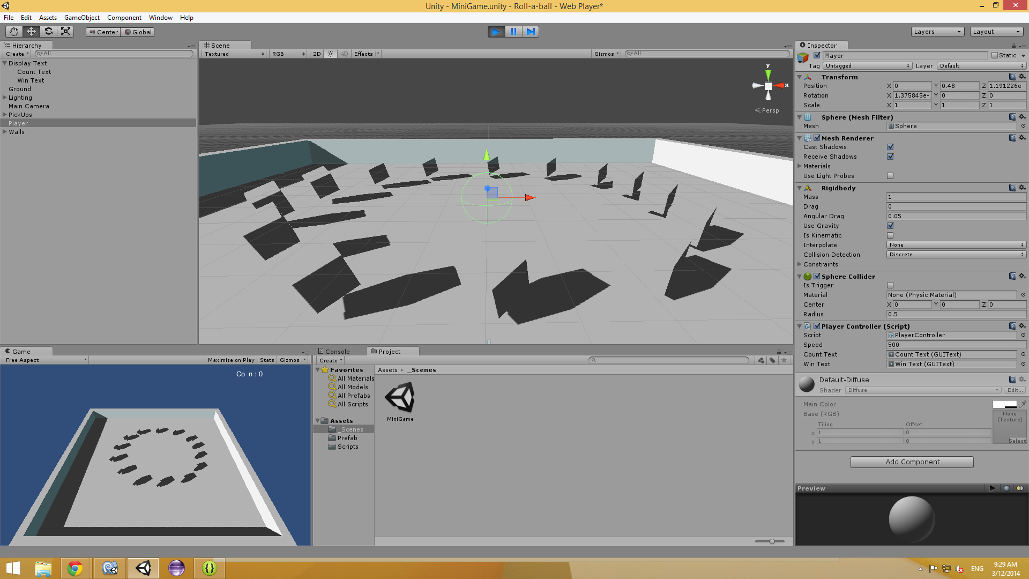Open Transform component gear menu
Viewport: 1029px width, 579px height.
click(1022, 77)
